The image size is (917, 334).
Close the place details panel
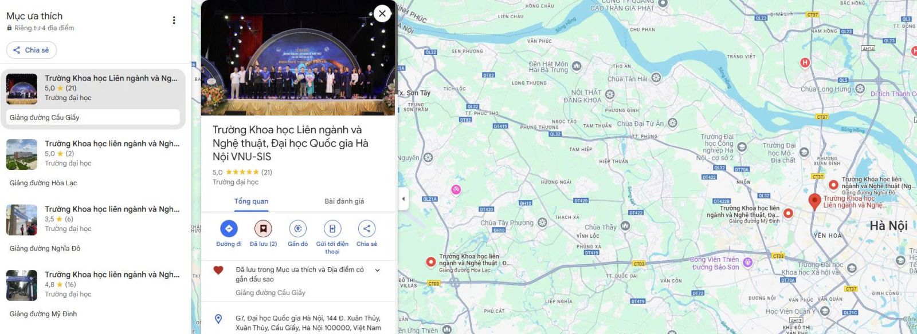[x=382, y=14]
